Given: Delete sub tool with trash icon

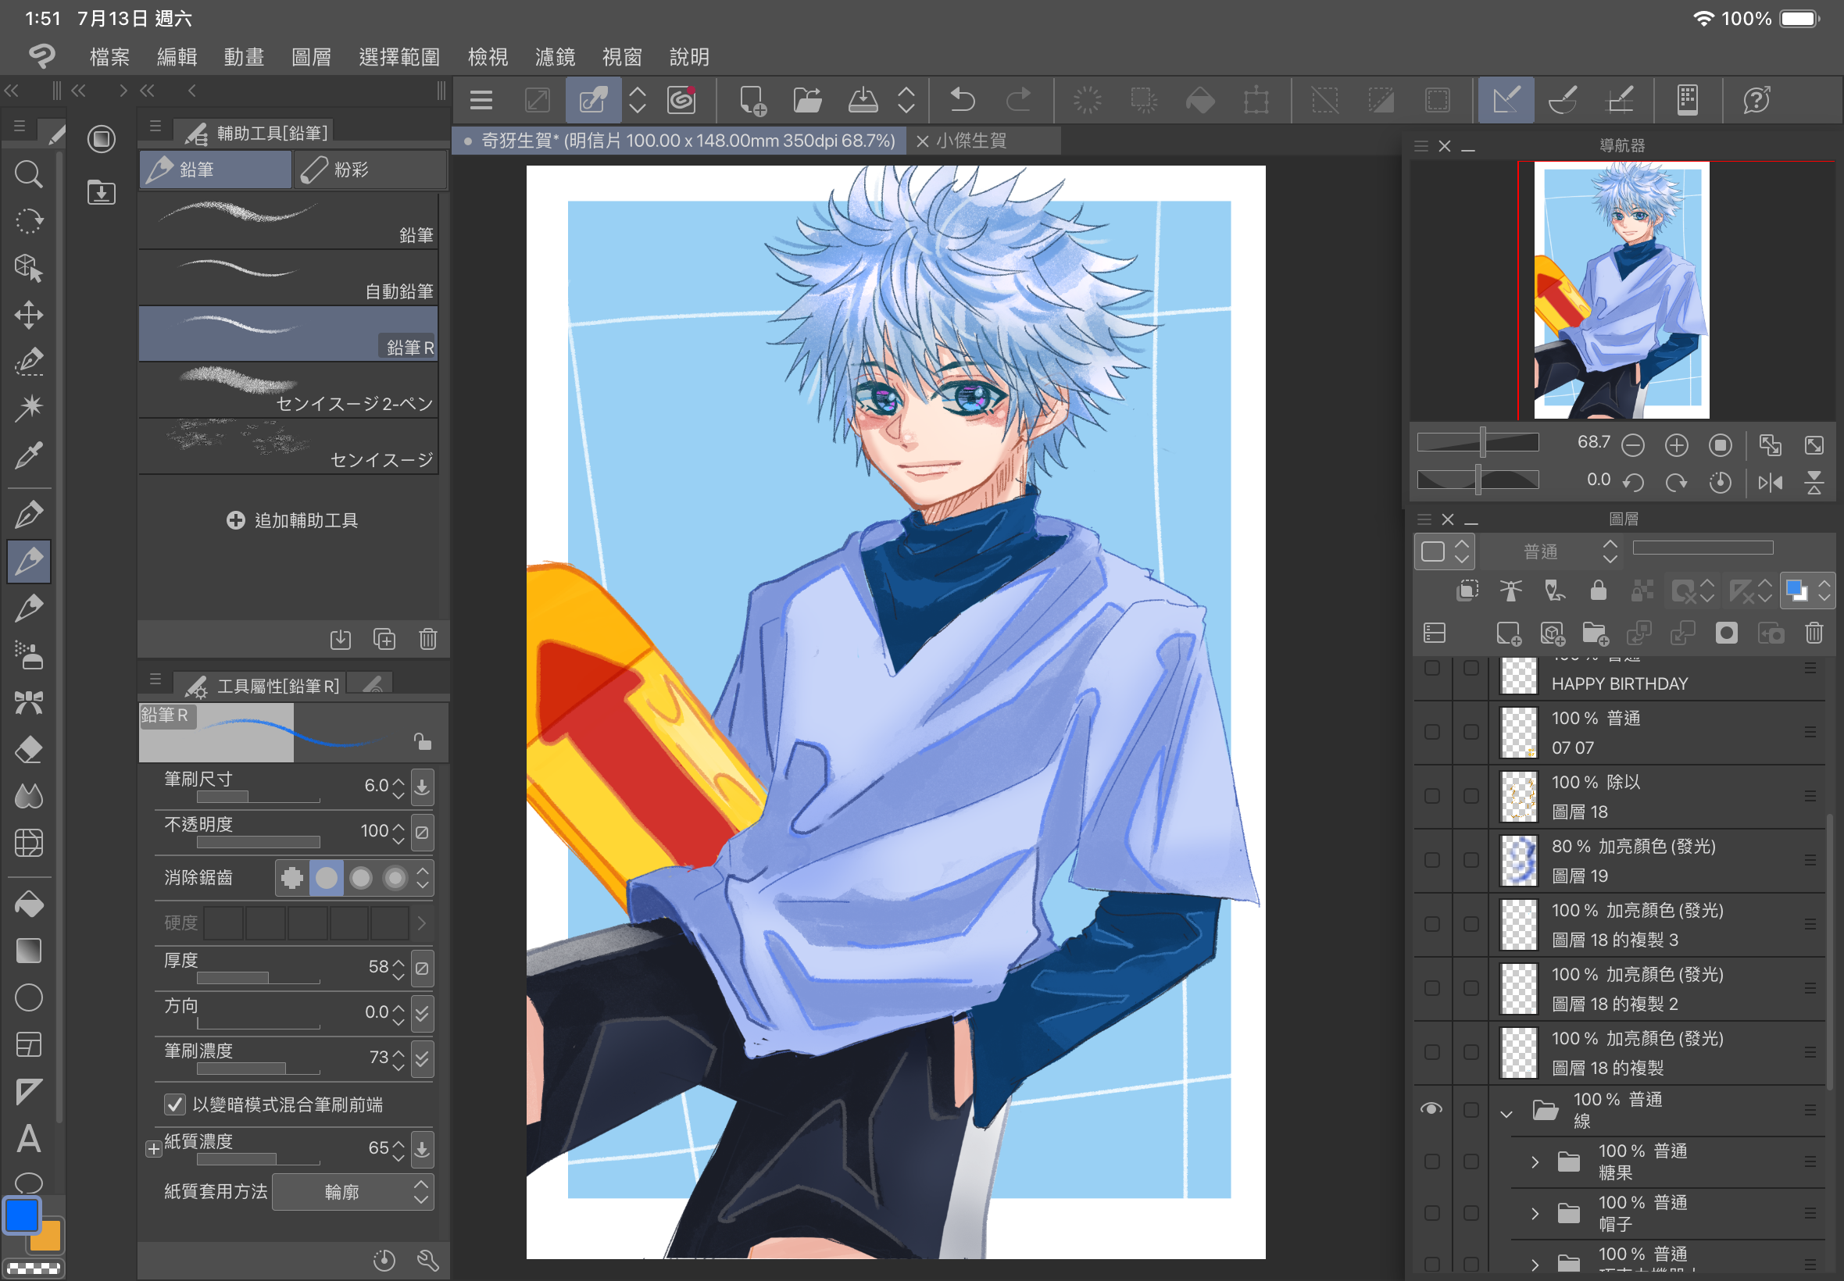Looking at the screenshot, I should (x=428, y=639).
